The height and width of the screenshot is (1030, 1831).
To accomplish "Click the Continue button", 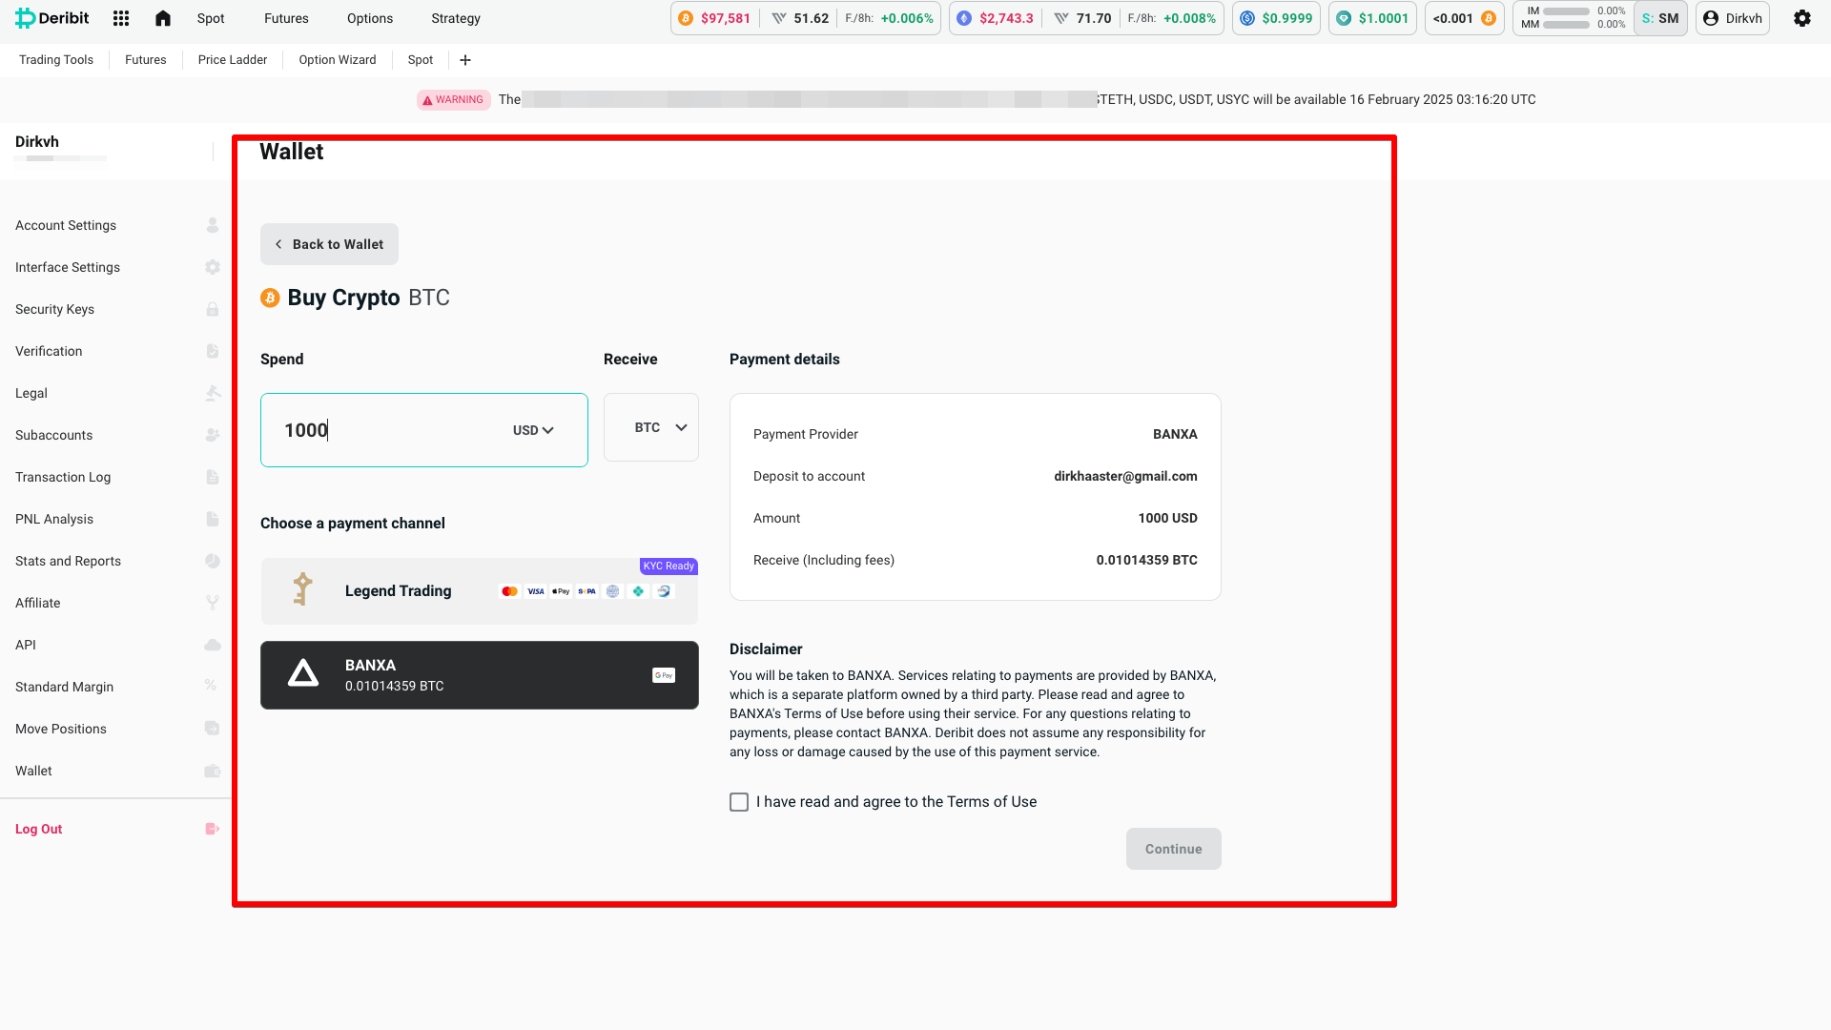I will pos(1173,849).
